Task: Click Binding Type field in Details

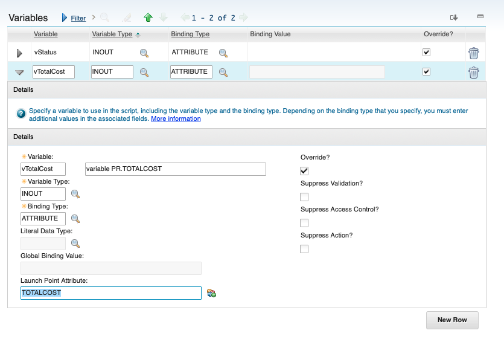Action: point(43,219)
